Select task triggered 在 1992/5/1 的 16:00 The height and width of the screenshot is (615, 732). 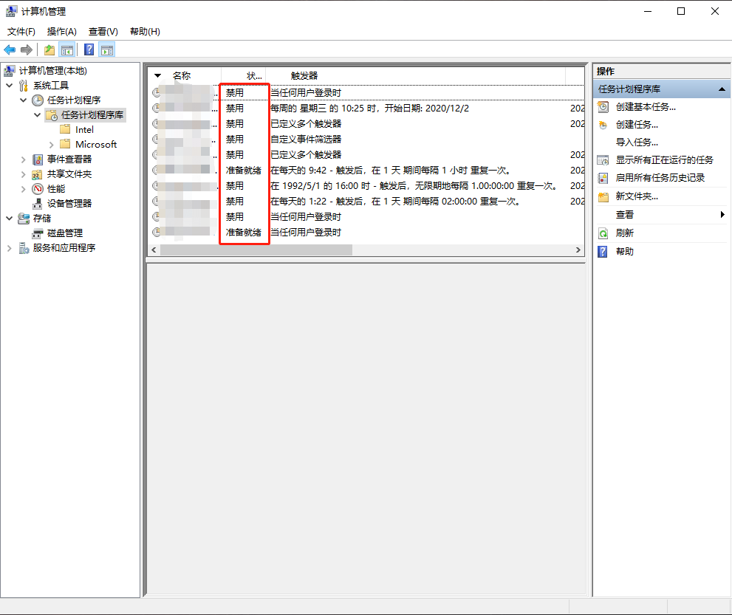click(367, 186)
